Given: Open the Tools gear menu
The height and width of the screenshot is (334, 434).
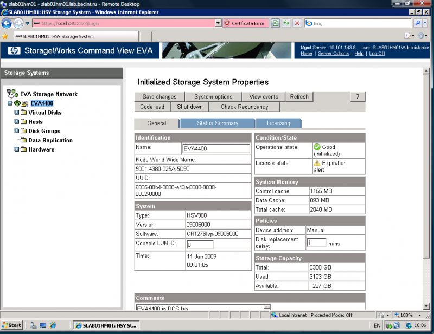Looking at the screenshot, I should [x=423, y=36].
